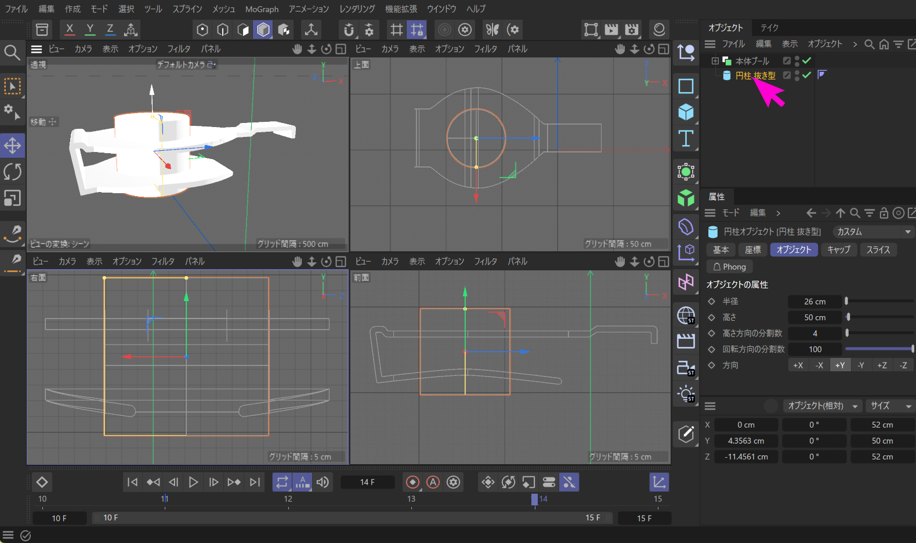The width and height of the screenshot is (916, 543).
Task: Open the スライス tab button
Action: 878,249
